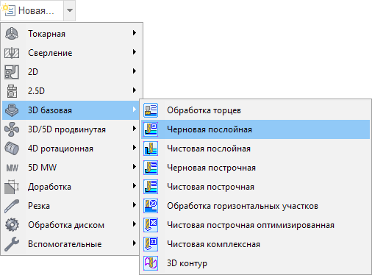
Task: Click the 5D MW icon
Action: [12, 168]
